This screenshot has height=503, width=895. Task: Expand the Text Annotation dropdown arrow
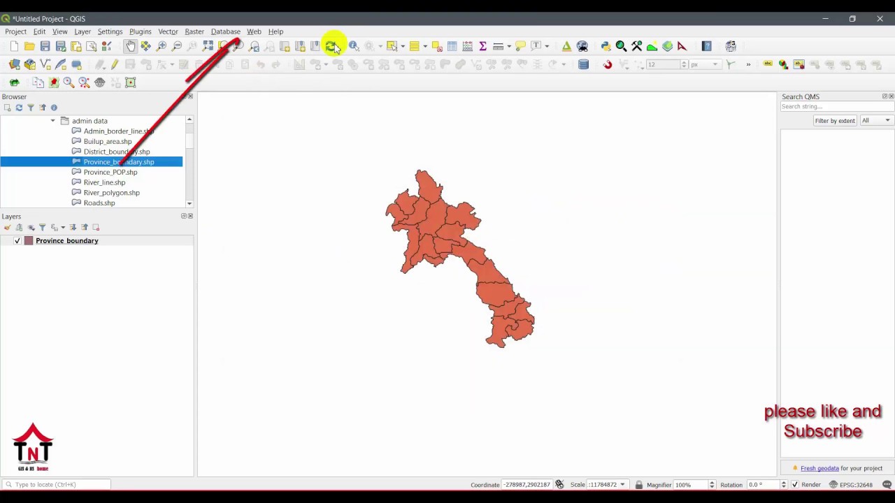547,46
